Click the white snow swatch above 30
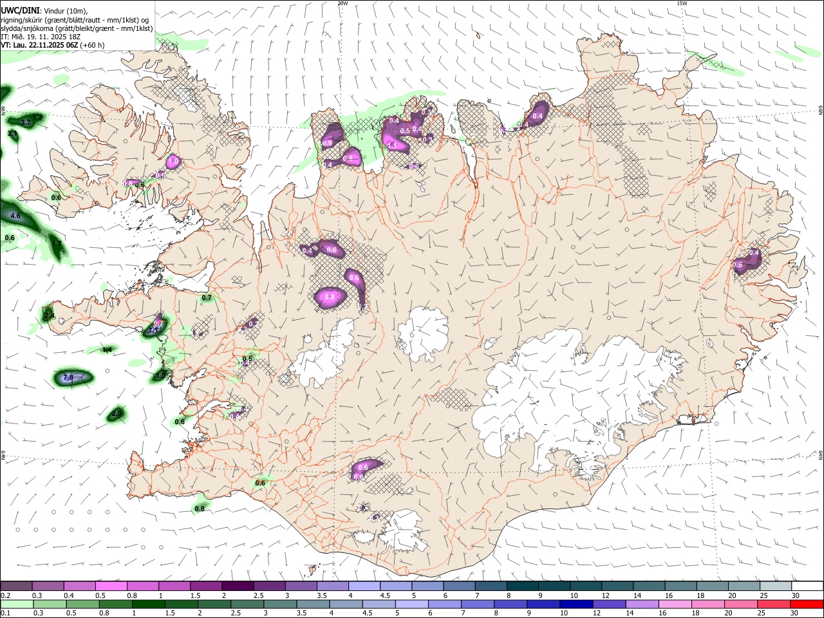The image size is (824, 618). [807, 586]
